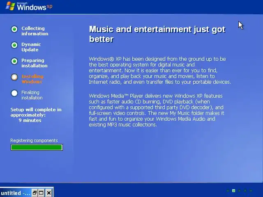Close the untitled minimized window
Image resolution: width=263 pixels, height=197 pixels.
49,193
